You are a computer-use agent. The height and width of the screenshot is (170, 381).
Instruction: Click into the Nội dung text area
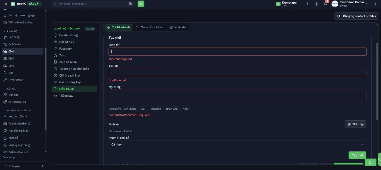pyautogui.click(x=237, y=96)
